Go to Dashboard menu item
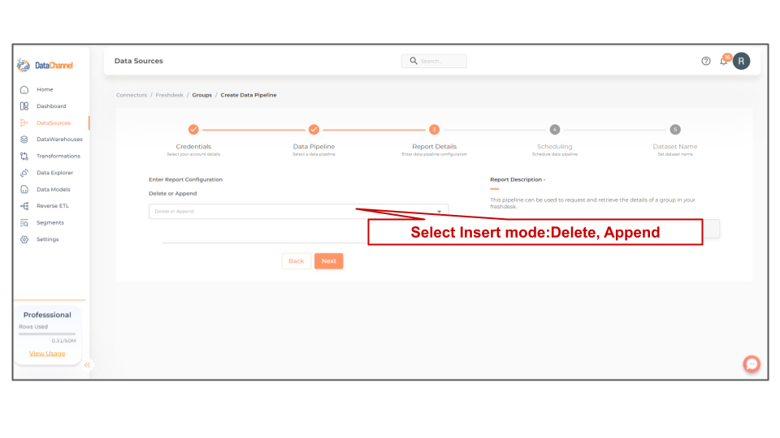The height and width of the screenshot is (438, 780). click(x=51, y=105)
